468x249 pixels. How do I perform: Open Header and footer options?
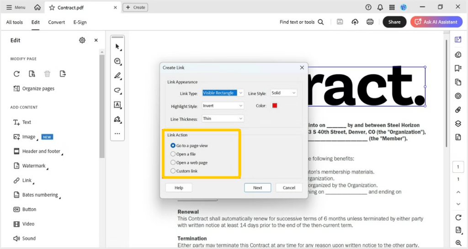(37, 151)
